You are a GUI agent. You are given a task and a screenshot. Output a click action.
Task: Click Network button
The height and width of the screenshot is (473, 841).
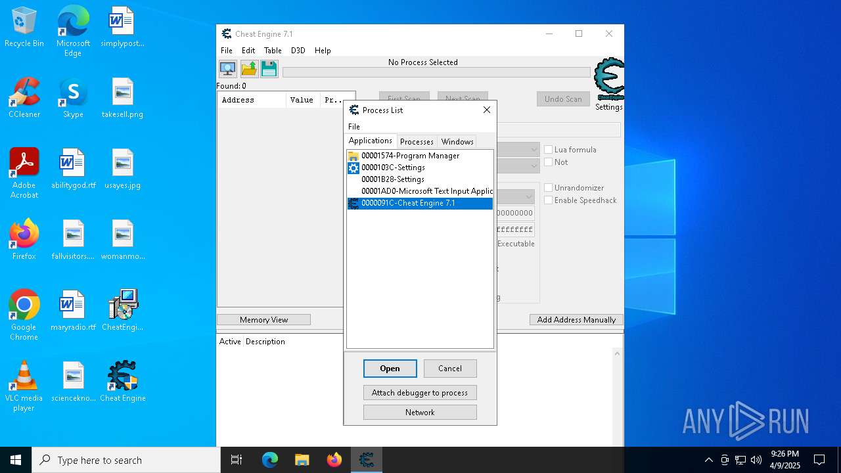click(x=420, y=413)
